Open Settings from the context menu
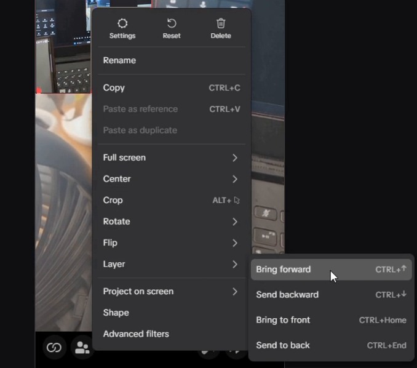Viewport: 417px width, 368px height. [x=122, y=29]
